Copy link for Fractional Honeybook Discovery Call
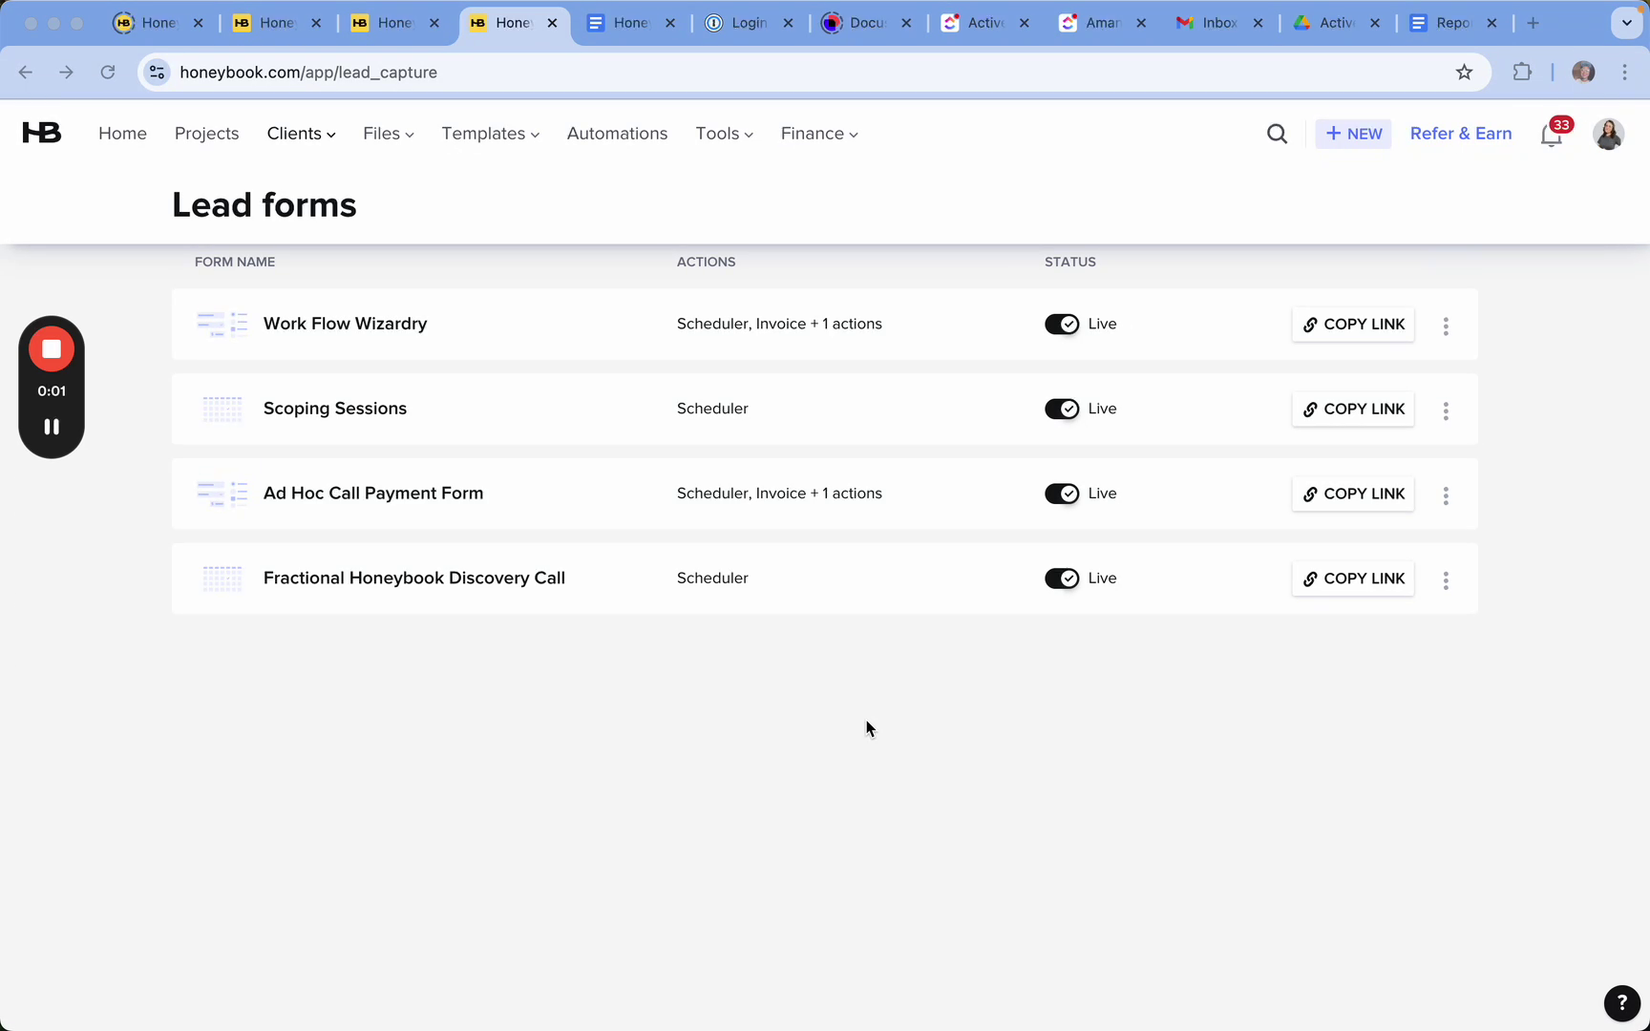The image size is (1650, 1031). [1353, 579]
